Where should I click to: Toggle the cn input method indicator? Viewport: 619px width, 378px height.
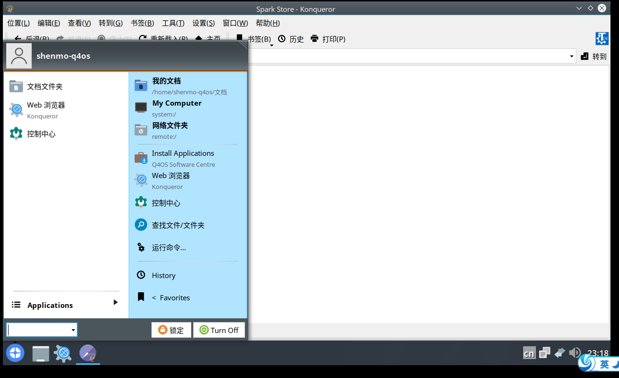tap(529, 353)
